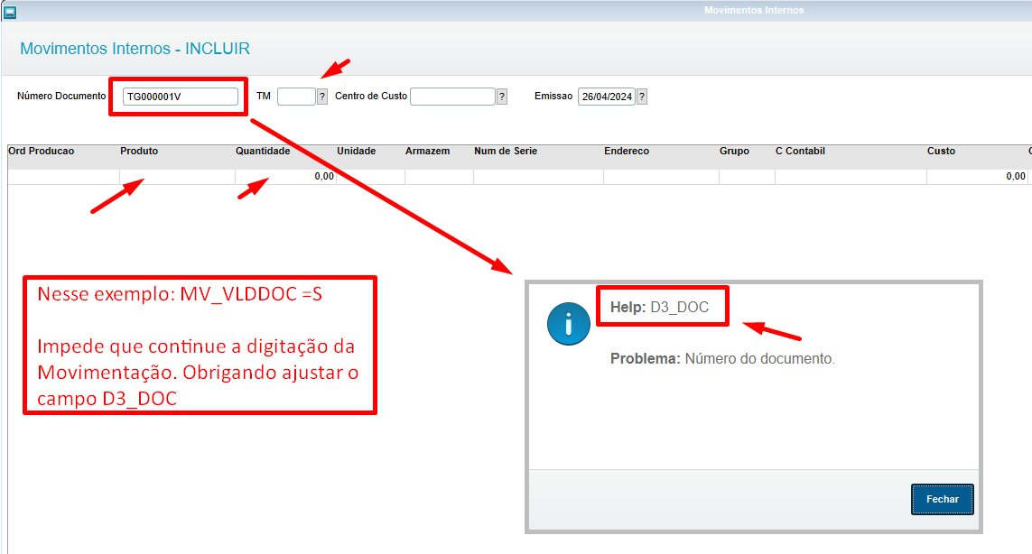The image size is (1032, 554).
Task: Click the Emissao label
Action: [x=553, y=96]
